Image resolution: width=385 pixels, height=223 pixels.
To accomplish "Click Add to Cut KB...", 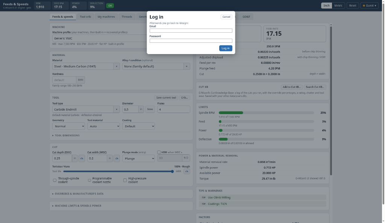I will pyautogui.click(x=291, y=87).
